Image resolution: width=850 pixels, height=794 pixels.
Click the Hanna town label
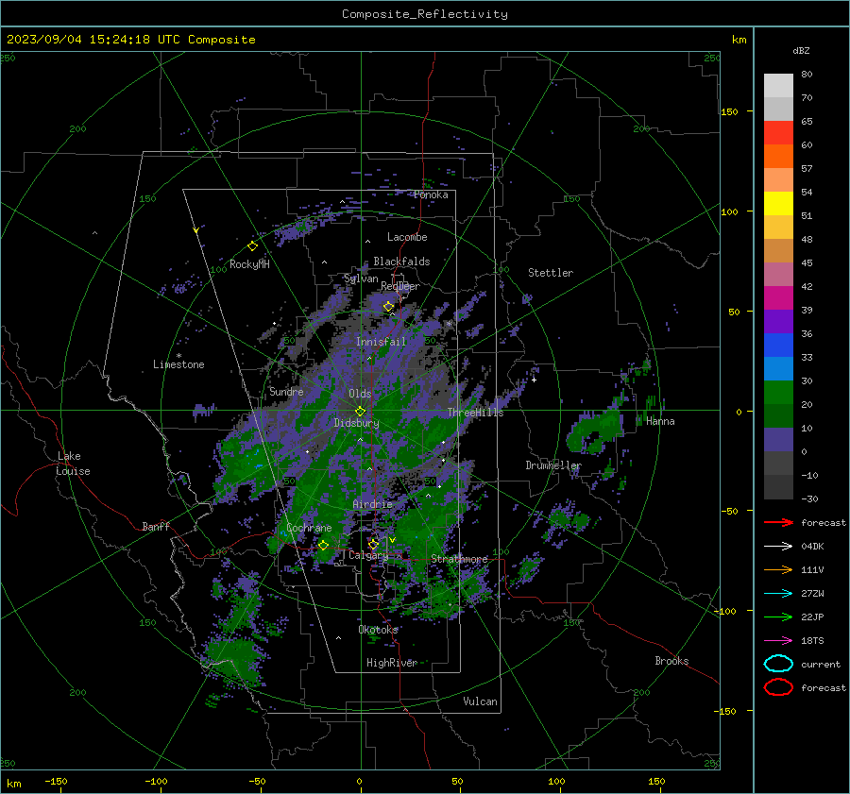point(660,421)
